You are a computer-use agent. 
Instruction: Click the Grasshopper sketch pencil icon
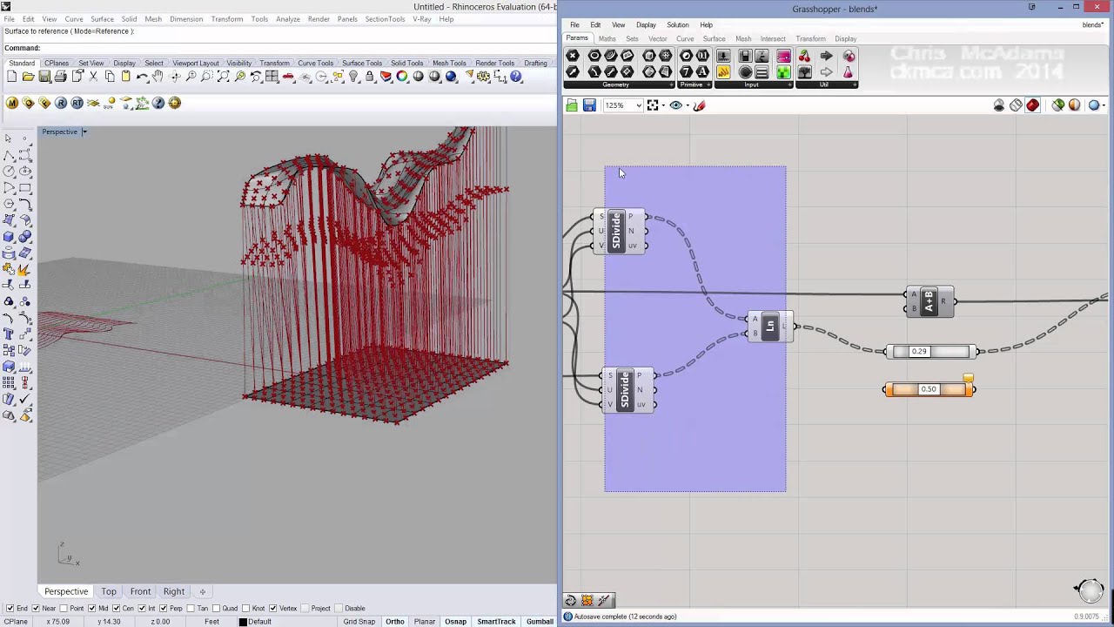(699, 105)
